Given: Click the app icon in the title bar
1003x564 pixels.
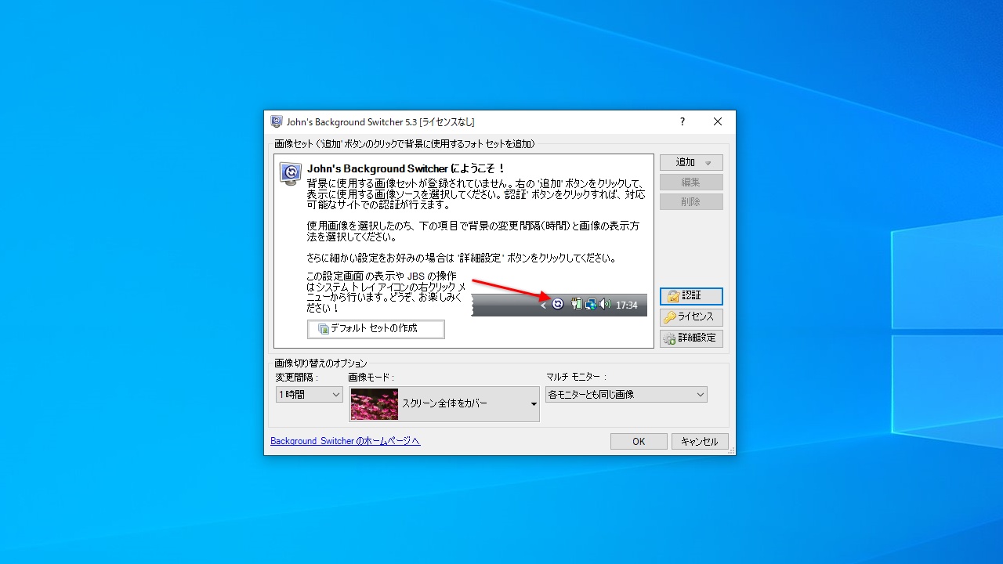Looking at the screenshot, I should (x=276, y=121).
